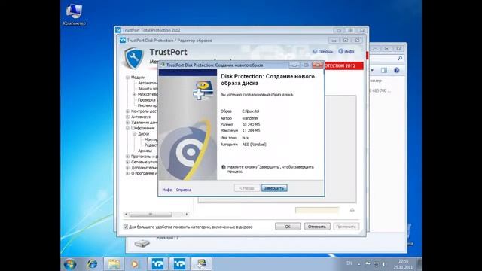
Task: Open the Компьютер desktop icon
Action: 74,14
